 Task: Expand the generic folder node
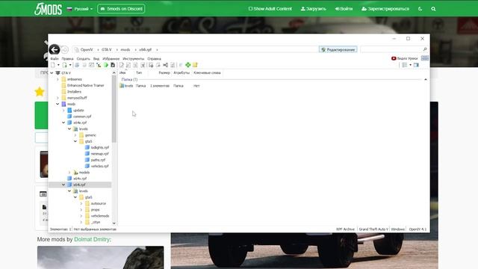pos(75,135)
